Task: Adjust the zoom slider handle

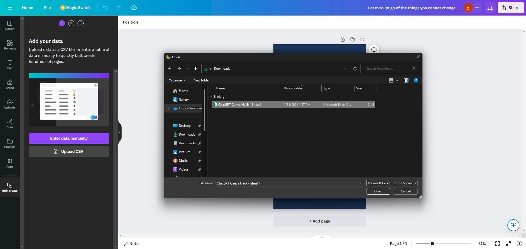Action: [x=432, y=244]
